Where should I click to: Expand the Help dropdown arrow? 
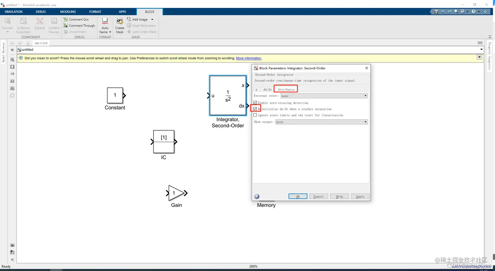[479, 12]
